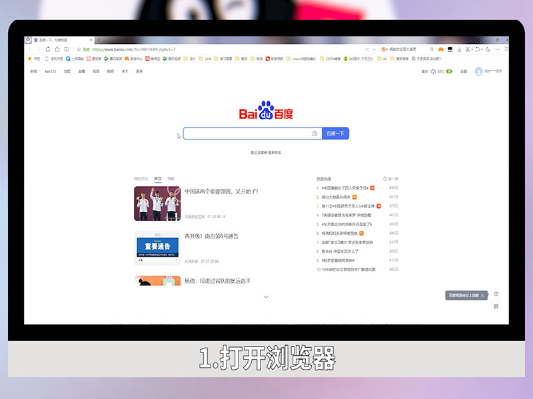Click the address bar URL baidu.com
The image size is (533, 399).
pos(134,49)
